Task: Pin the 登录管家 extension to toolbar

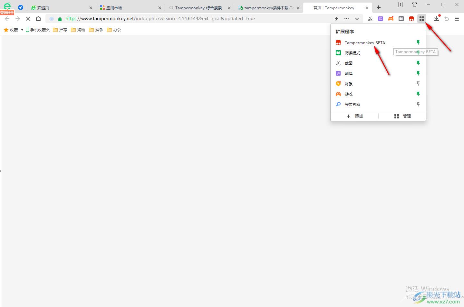Action: [418, 104]
